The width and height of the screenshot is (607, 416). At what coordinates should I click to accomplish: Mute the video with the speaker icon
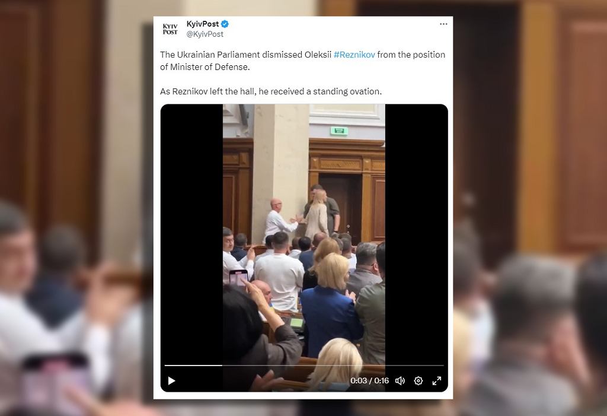[x=400, y=381]
